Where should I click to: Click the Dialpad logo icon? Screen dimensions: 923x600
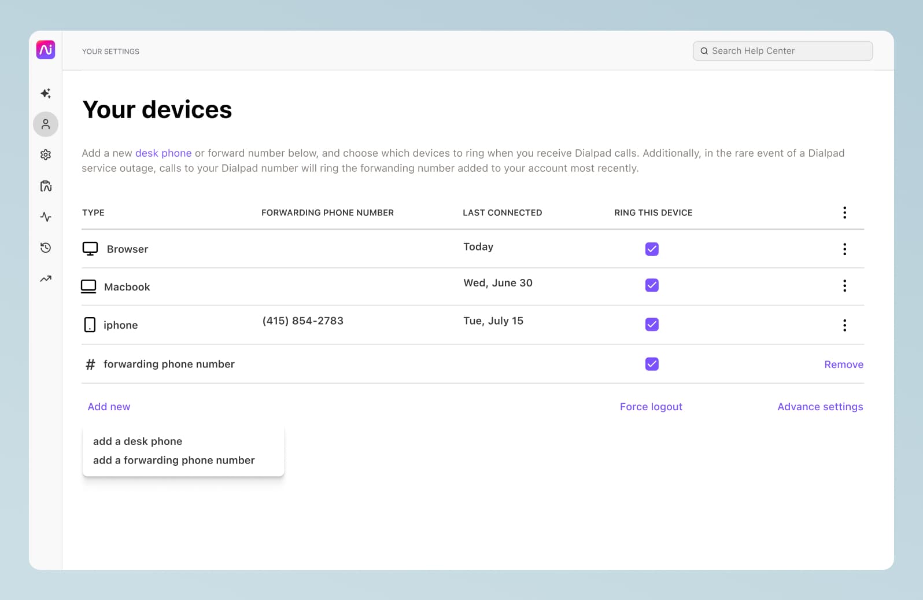coord(46,50)
